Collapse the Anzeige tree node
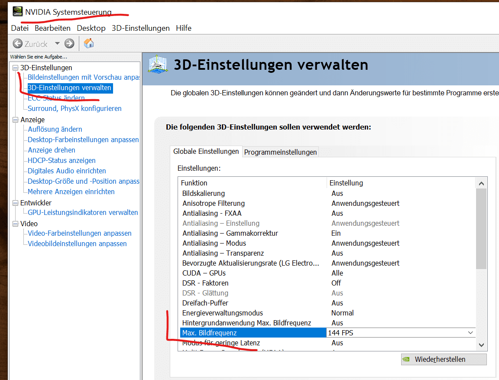The width and height of the screenshot is (499, 380). click(15, 120)
